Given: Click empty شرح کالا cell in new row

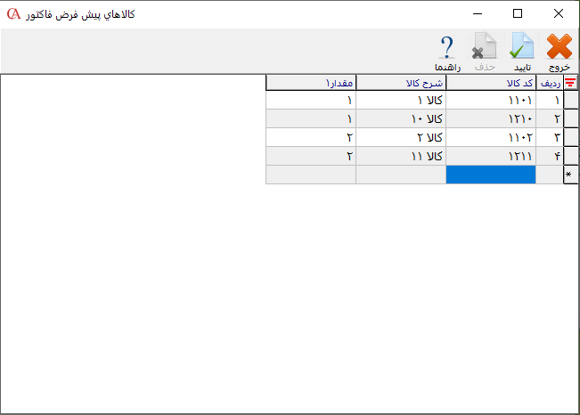Looking at the screenshot, I should 401,175.
